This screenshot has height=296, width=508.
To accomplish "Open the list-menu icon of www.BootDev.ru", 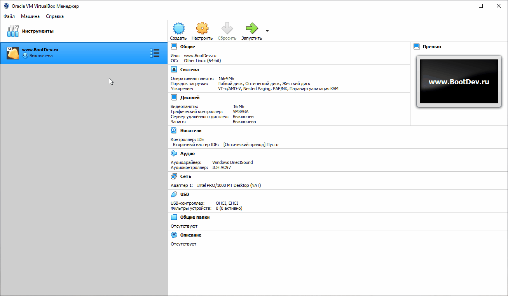I will (155, 53).
